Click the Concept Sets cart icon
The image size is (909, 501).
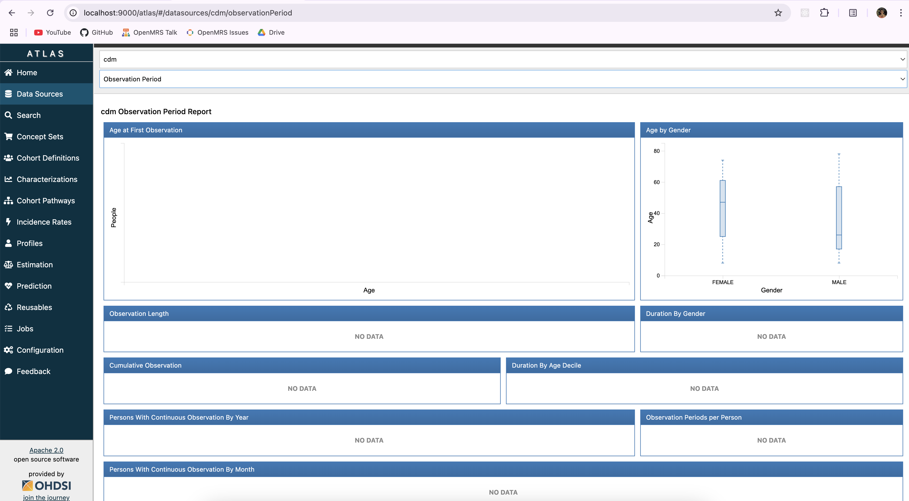pos(9,137)
